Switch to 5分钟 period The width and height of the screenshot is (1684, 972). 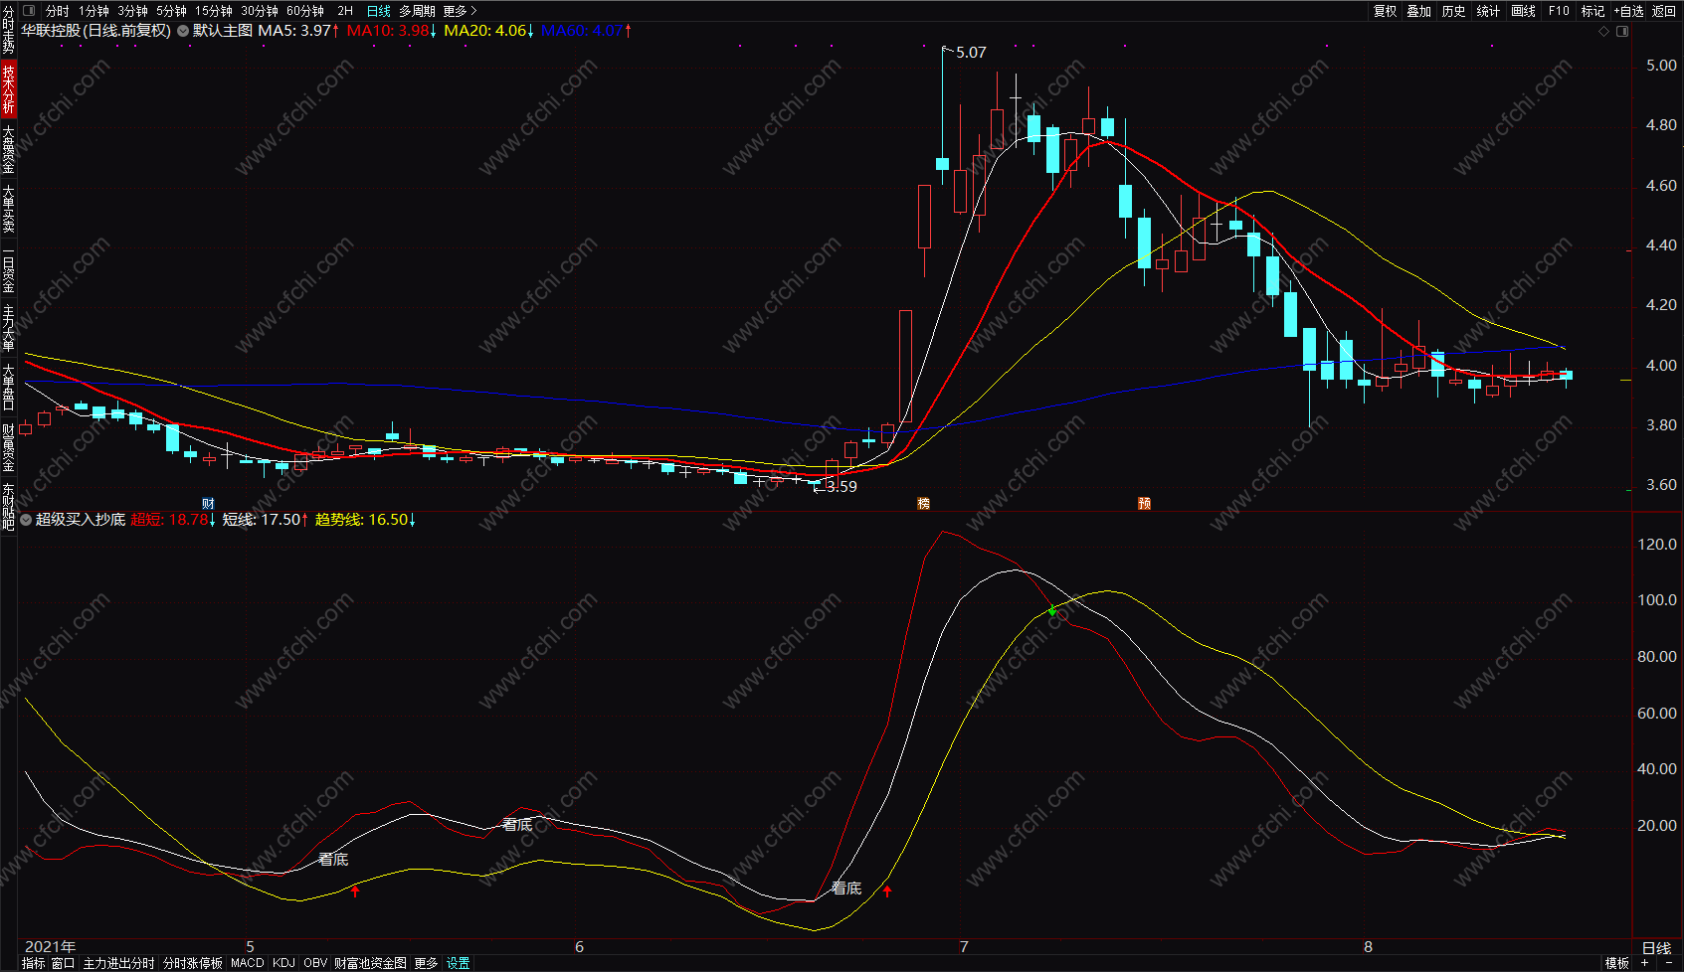pos(171,11)
